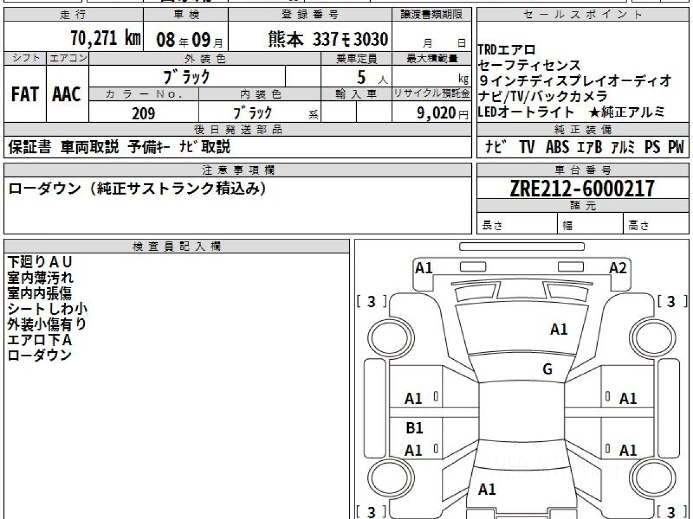Click the A1 mark on the trunk diagram
The height and width of the screenshot is (519, 693).
pos(487,490)
